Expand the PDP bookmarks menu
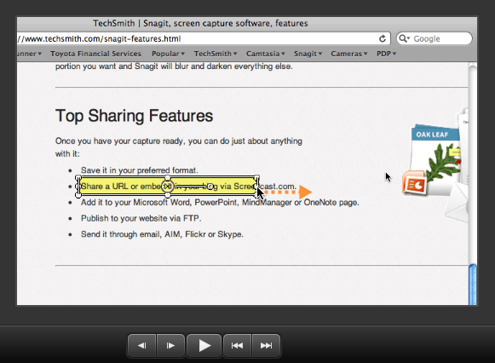The width and height of the screenshot is (495, 363). (386, 54)
